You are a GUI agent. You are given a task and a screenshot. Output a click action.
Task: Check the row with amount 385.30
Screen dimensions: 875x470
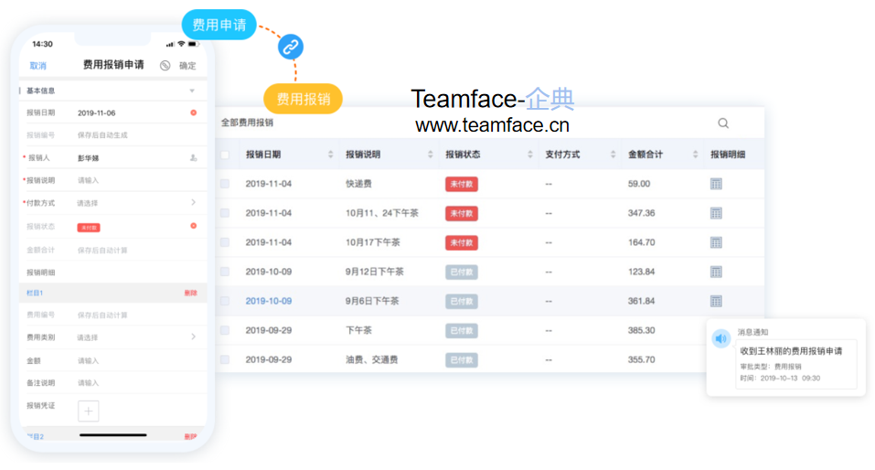(x=225, y=330)
